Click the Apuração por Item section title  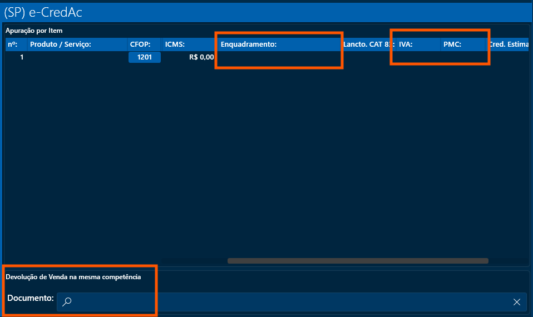pyautogui.click(x=34, y=30)
